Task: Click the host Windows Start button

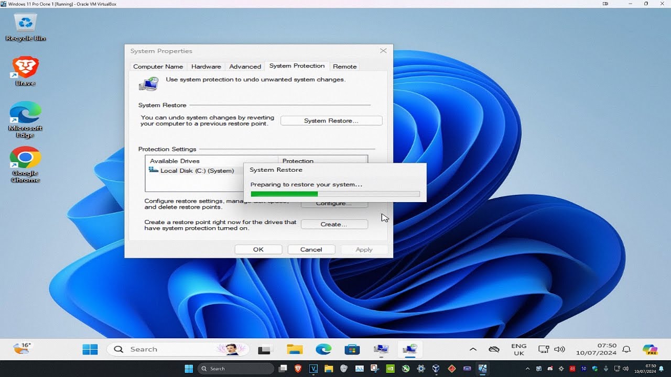Action: (189, 369)
